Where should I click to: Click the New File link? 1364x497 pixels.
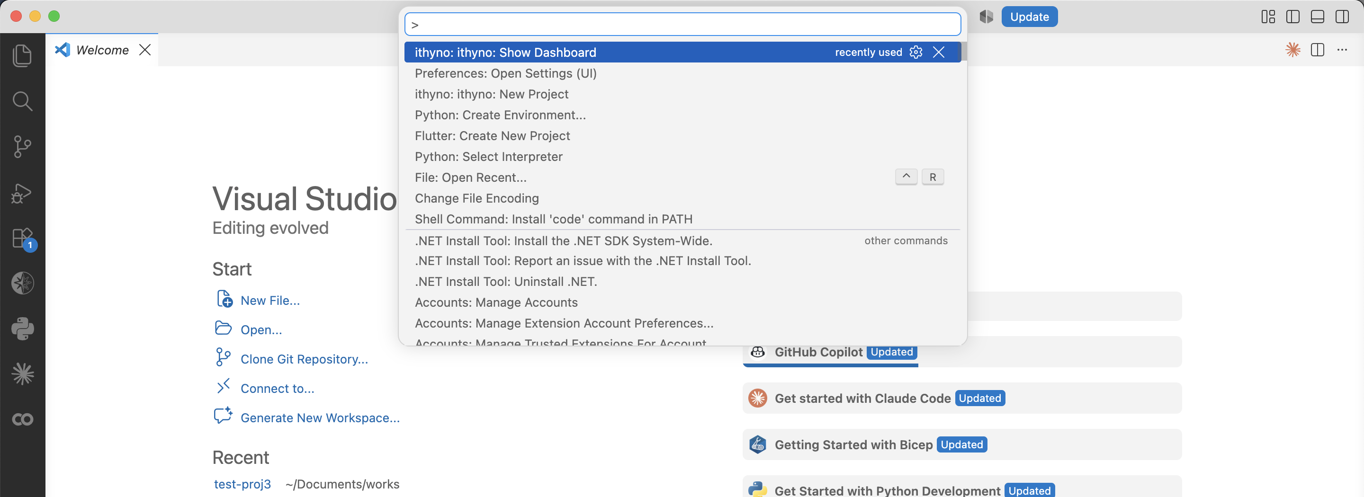[x=270, y=300]
